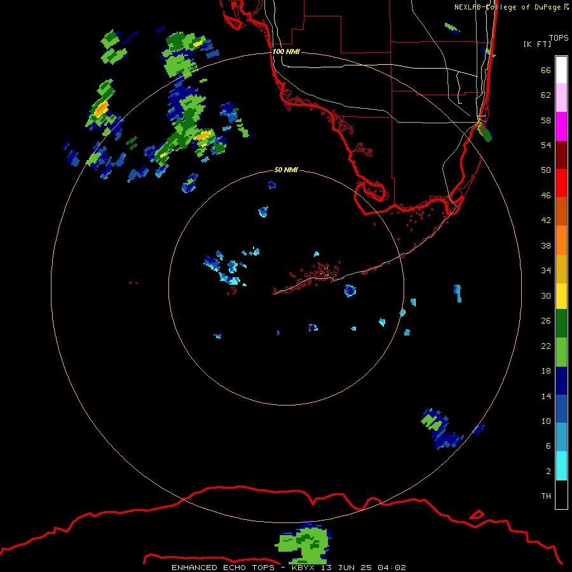Choose the 14 legend scale value
Viewport: 572px width, 572px height.
click(x=546, y=396)
